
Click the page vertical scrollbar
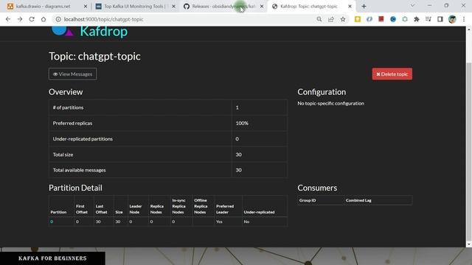pyautogui.click(x=469, y=152)
